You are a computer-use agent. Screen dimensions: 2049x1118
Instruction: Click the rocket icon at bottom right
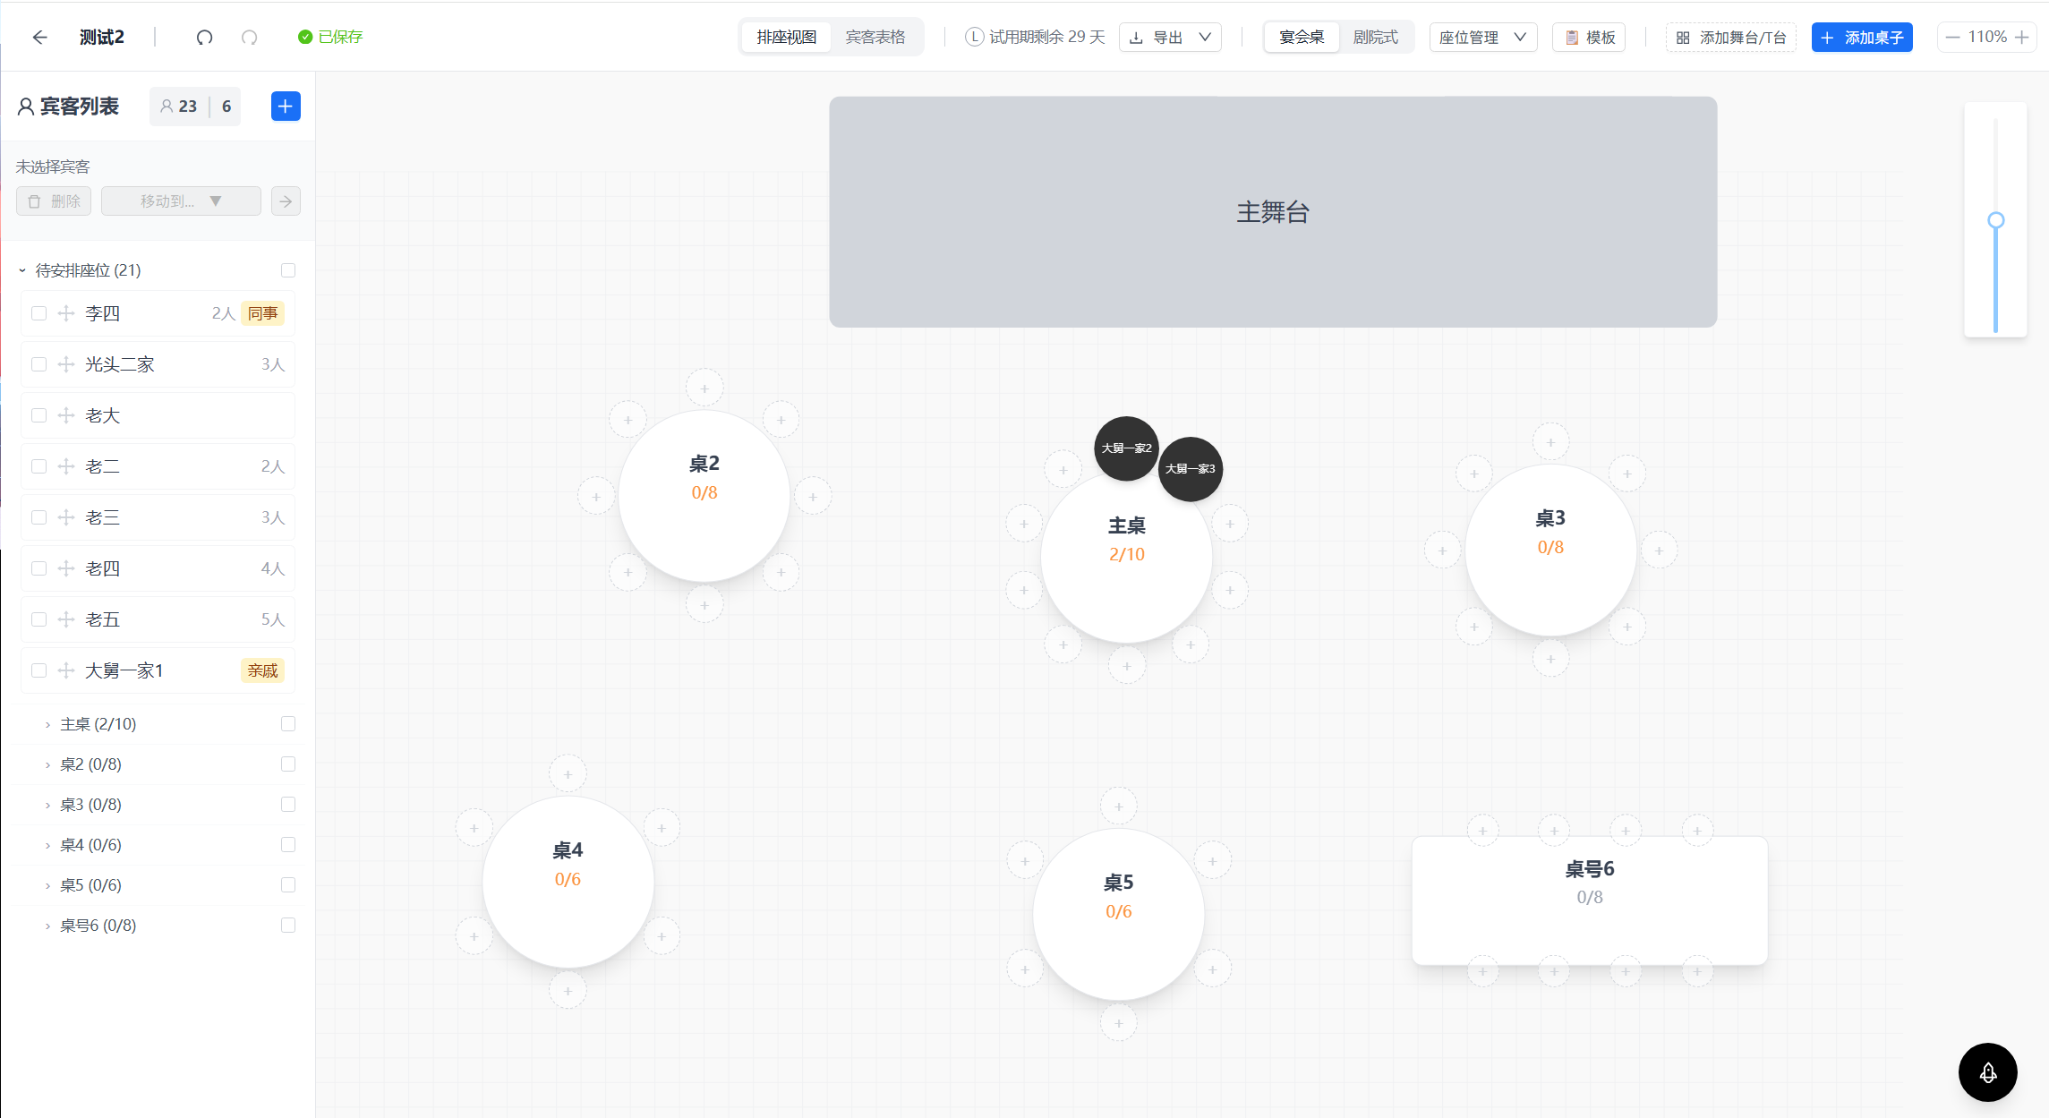pyautogui.click(x=1987, y=1072)
